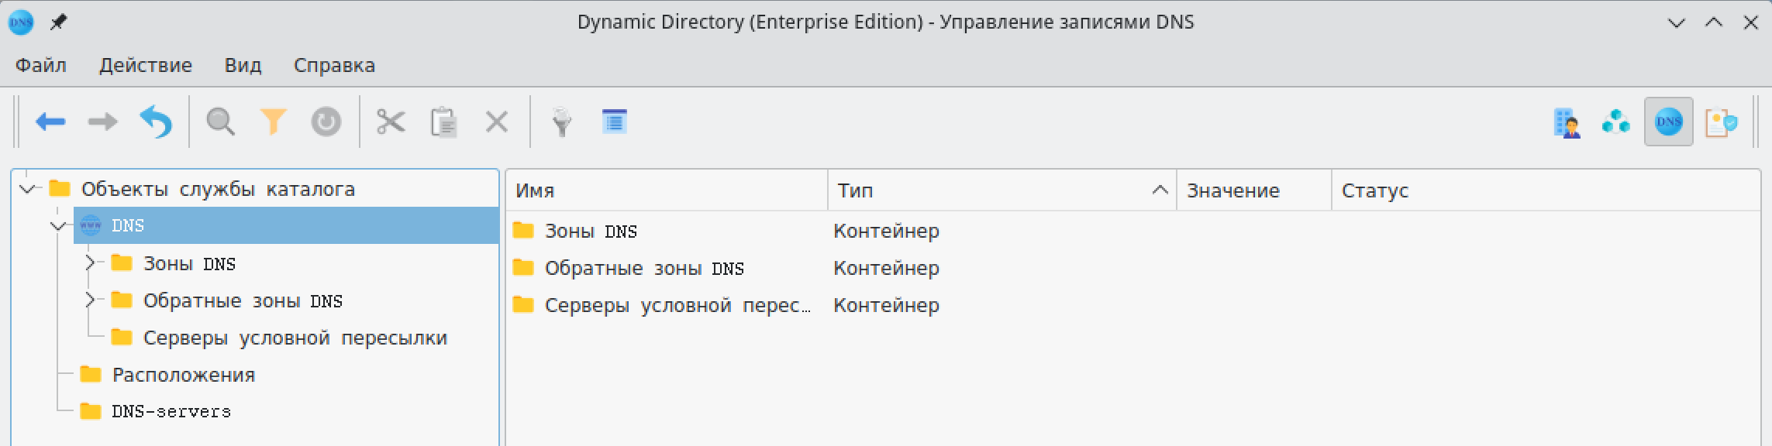Open the blue-green cluster sites module icon
1772x446 pixels.
1615,122
